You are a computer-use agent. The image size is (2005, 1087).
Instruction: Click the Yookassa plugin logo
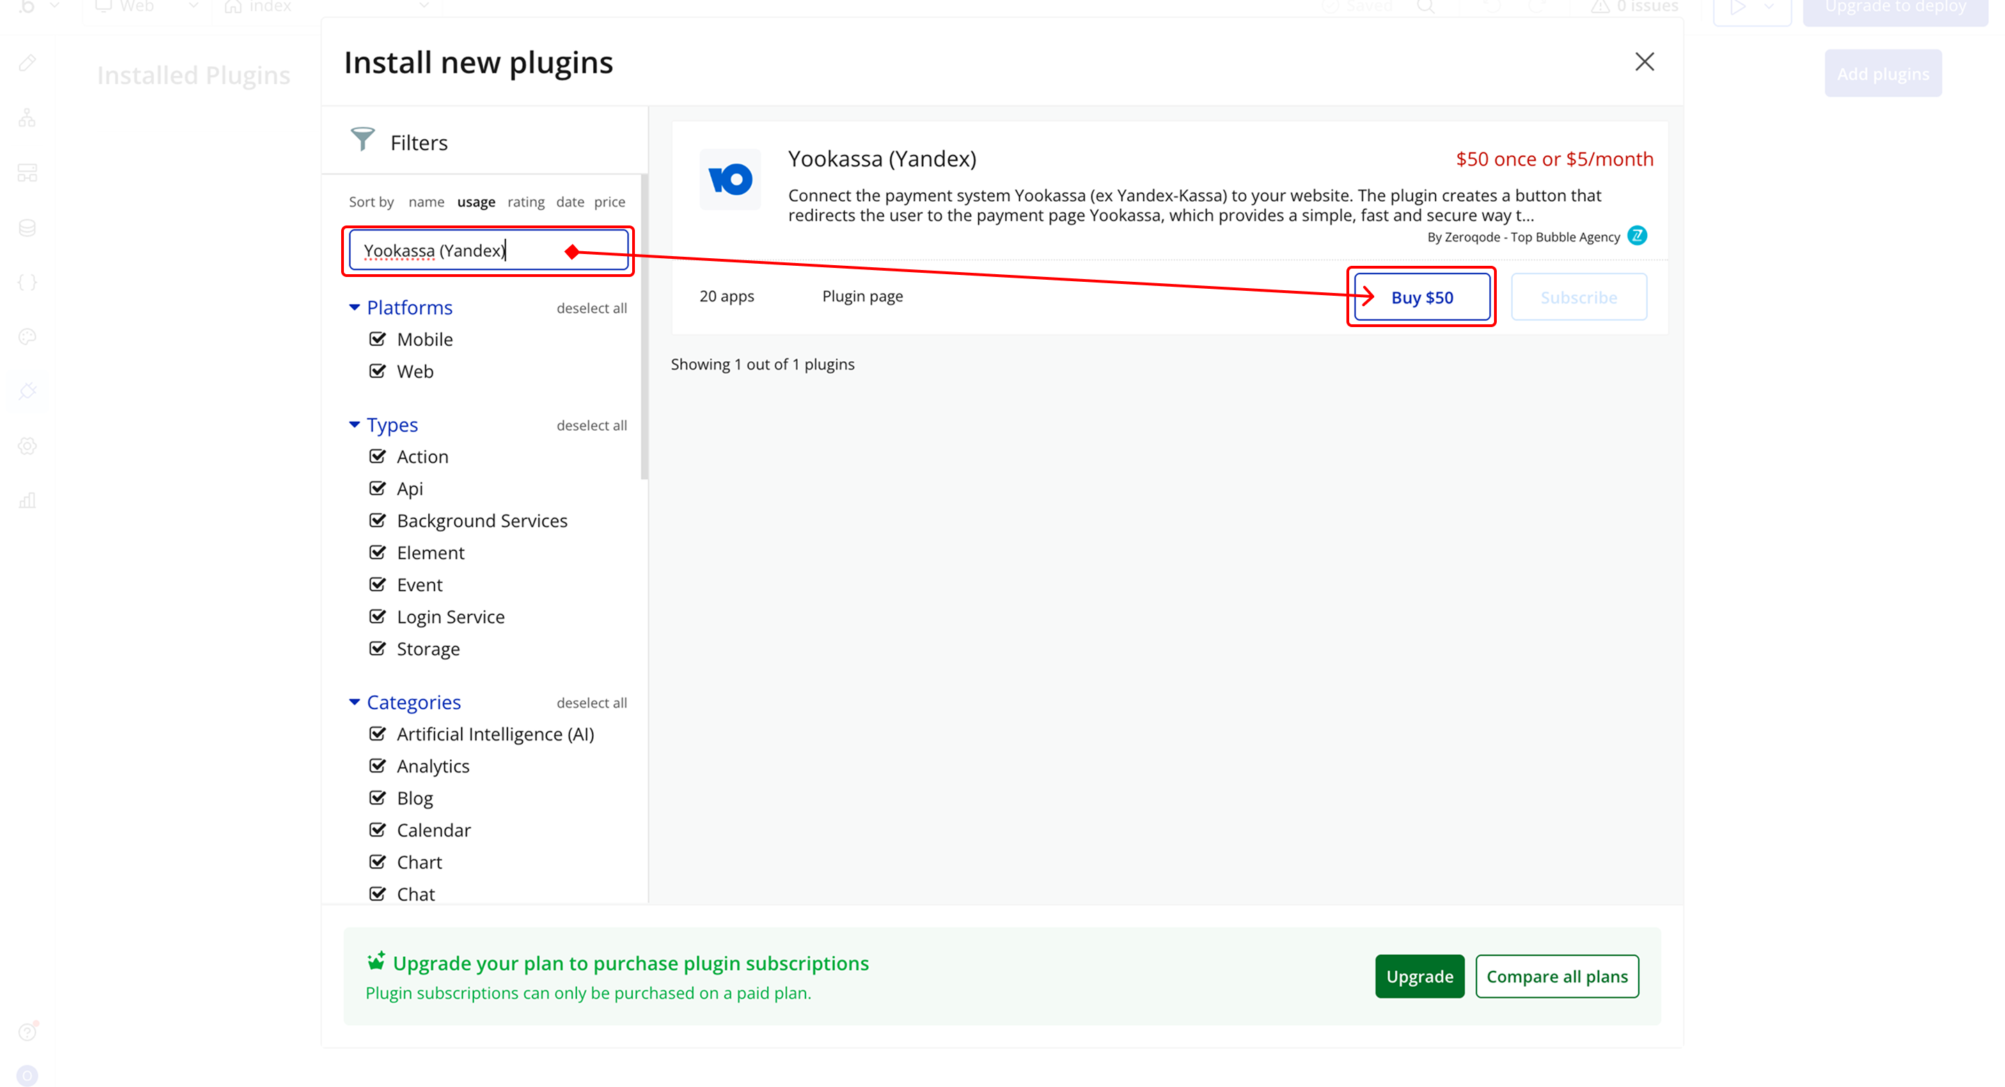point(730,180)
